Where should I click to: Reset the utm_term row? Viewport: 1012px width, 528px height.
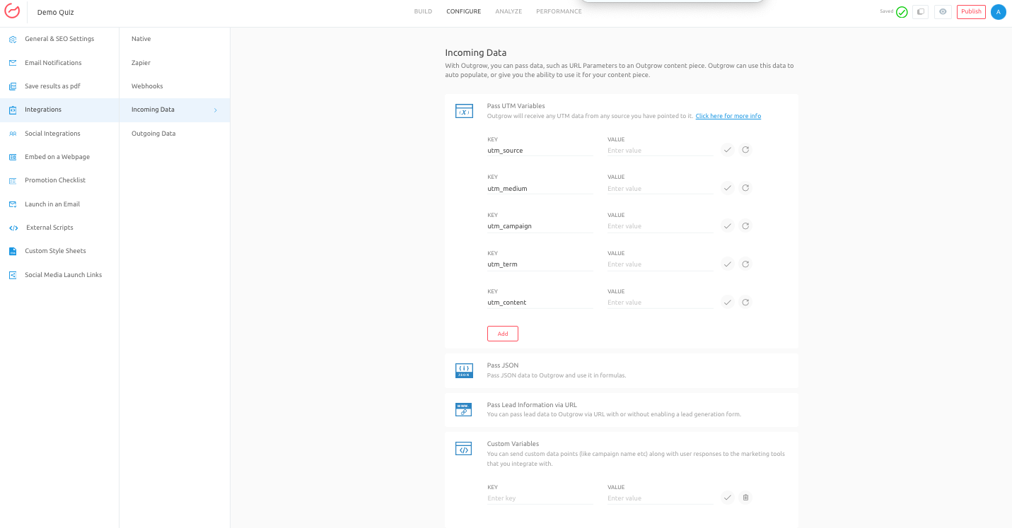[745, 264]
